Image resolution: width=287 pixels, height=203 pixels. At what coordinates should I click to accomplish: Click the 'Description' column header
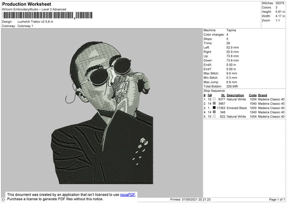(235, 95)
